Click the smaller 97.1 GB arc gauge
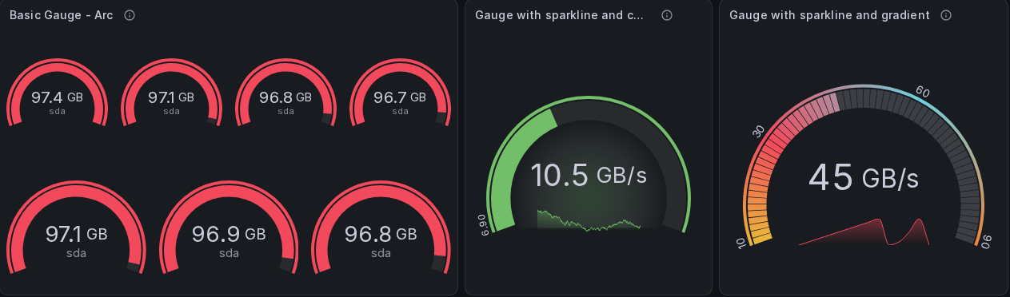1010x297 pixels. pos(171,93)
